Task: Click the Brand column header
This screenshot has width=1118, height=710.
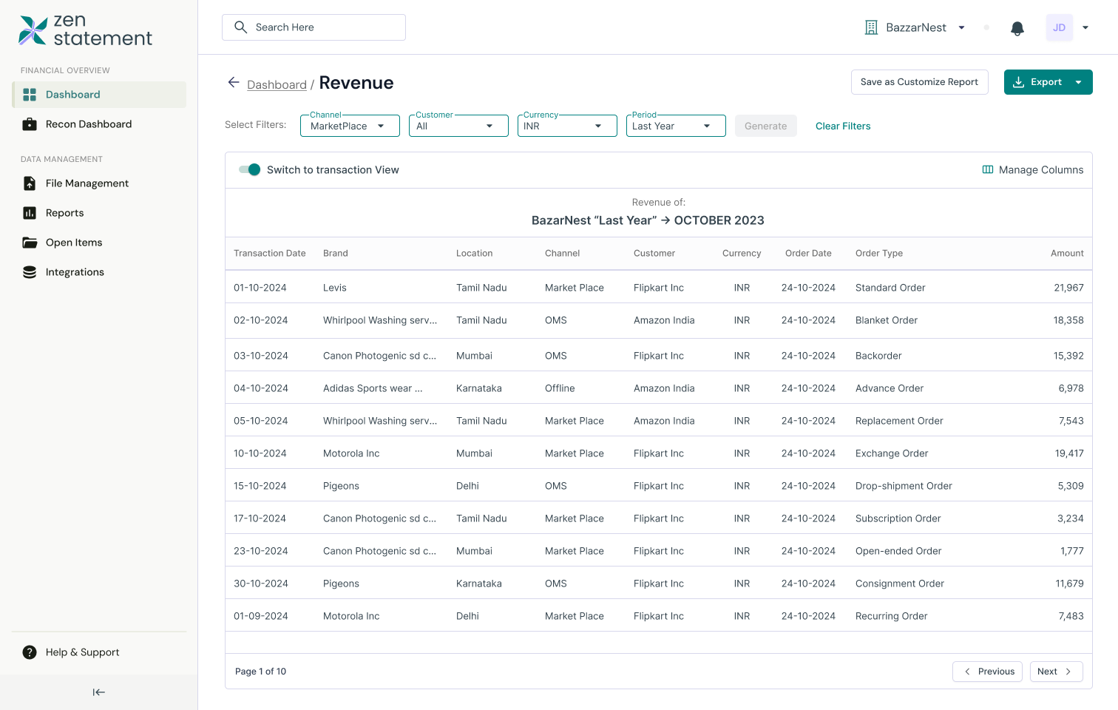Action: [336, 253]
